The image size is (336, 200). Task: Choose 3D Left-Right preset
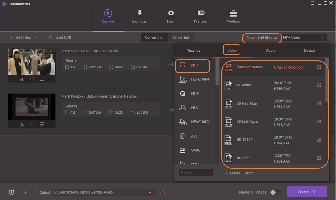pos(274,122)
